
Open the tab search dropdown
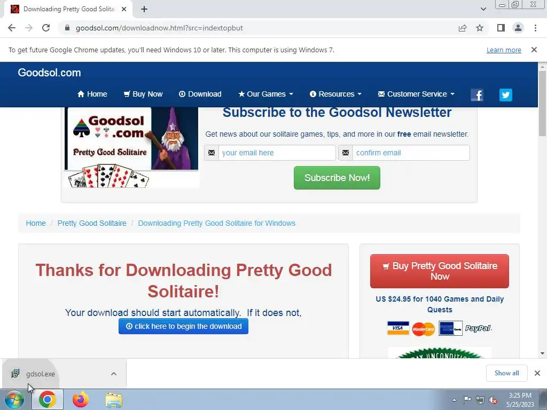(483, 9)
